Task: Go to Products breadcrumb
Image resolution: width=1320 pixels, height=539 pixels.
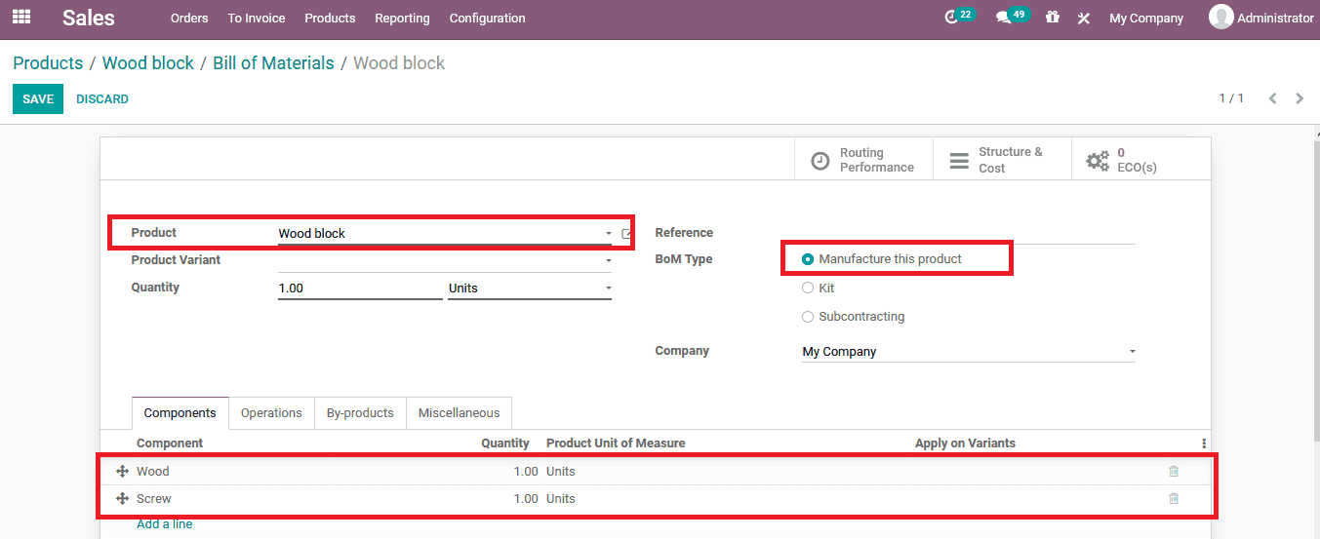Action: point(48,63)
